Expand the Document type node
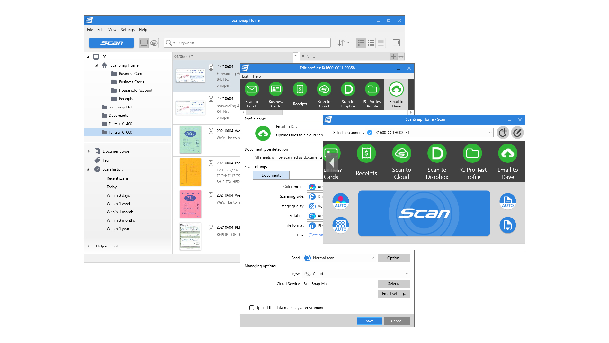Screen dimensions: 609x343 tap(89, 151)
